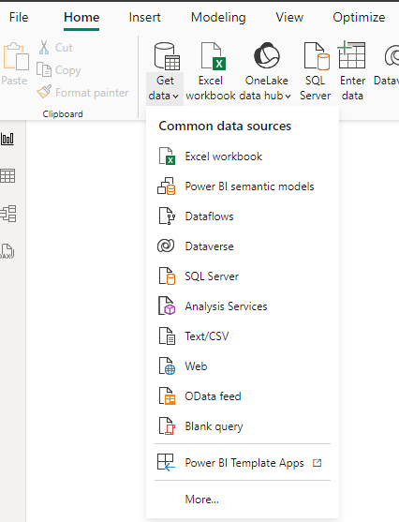Click the Power BI Template Apps grid icon
399x522 pixels.
[x=166, y=462]
